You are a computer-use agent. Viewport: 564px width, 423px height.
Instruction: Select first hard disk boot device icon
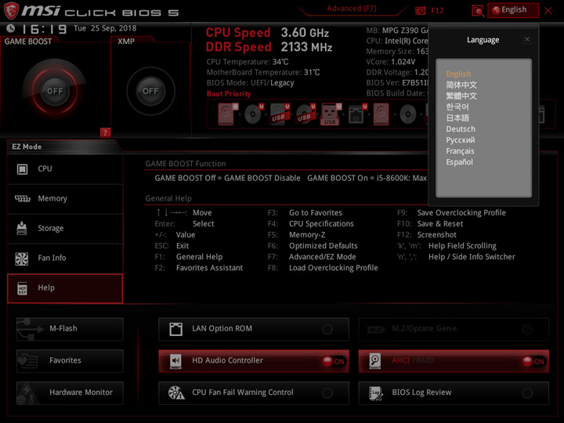click(x=226, y=114)
